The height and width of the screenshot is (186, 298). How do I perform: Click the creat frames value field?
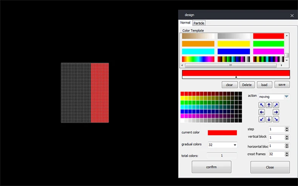pyautogui.click(x=276, y=154)
